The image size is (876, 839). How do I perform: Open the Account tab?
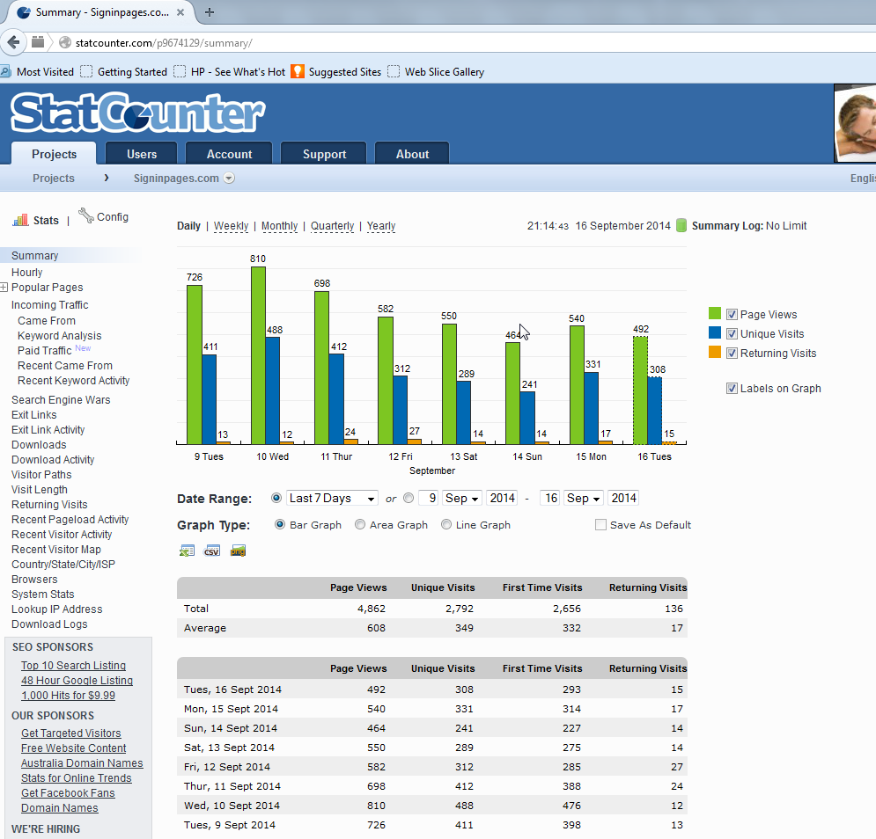click(x=229, y=154)
